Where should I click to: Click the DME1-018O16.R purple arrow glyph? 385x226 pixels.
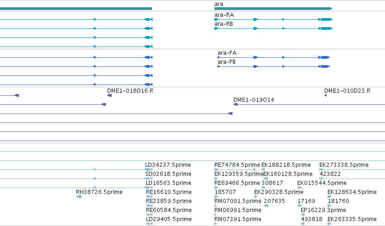point(109,95)
